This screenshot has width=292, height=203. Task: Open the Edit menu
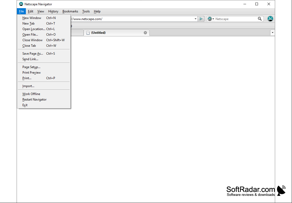[31, 11]
